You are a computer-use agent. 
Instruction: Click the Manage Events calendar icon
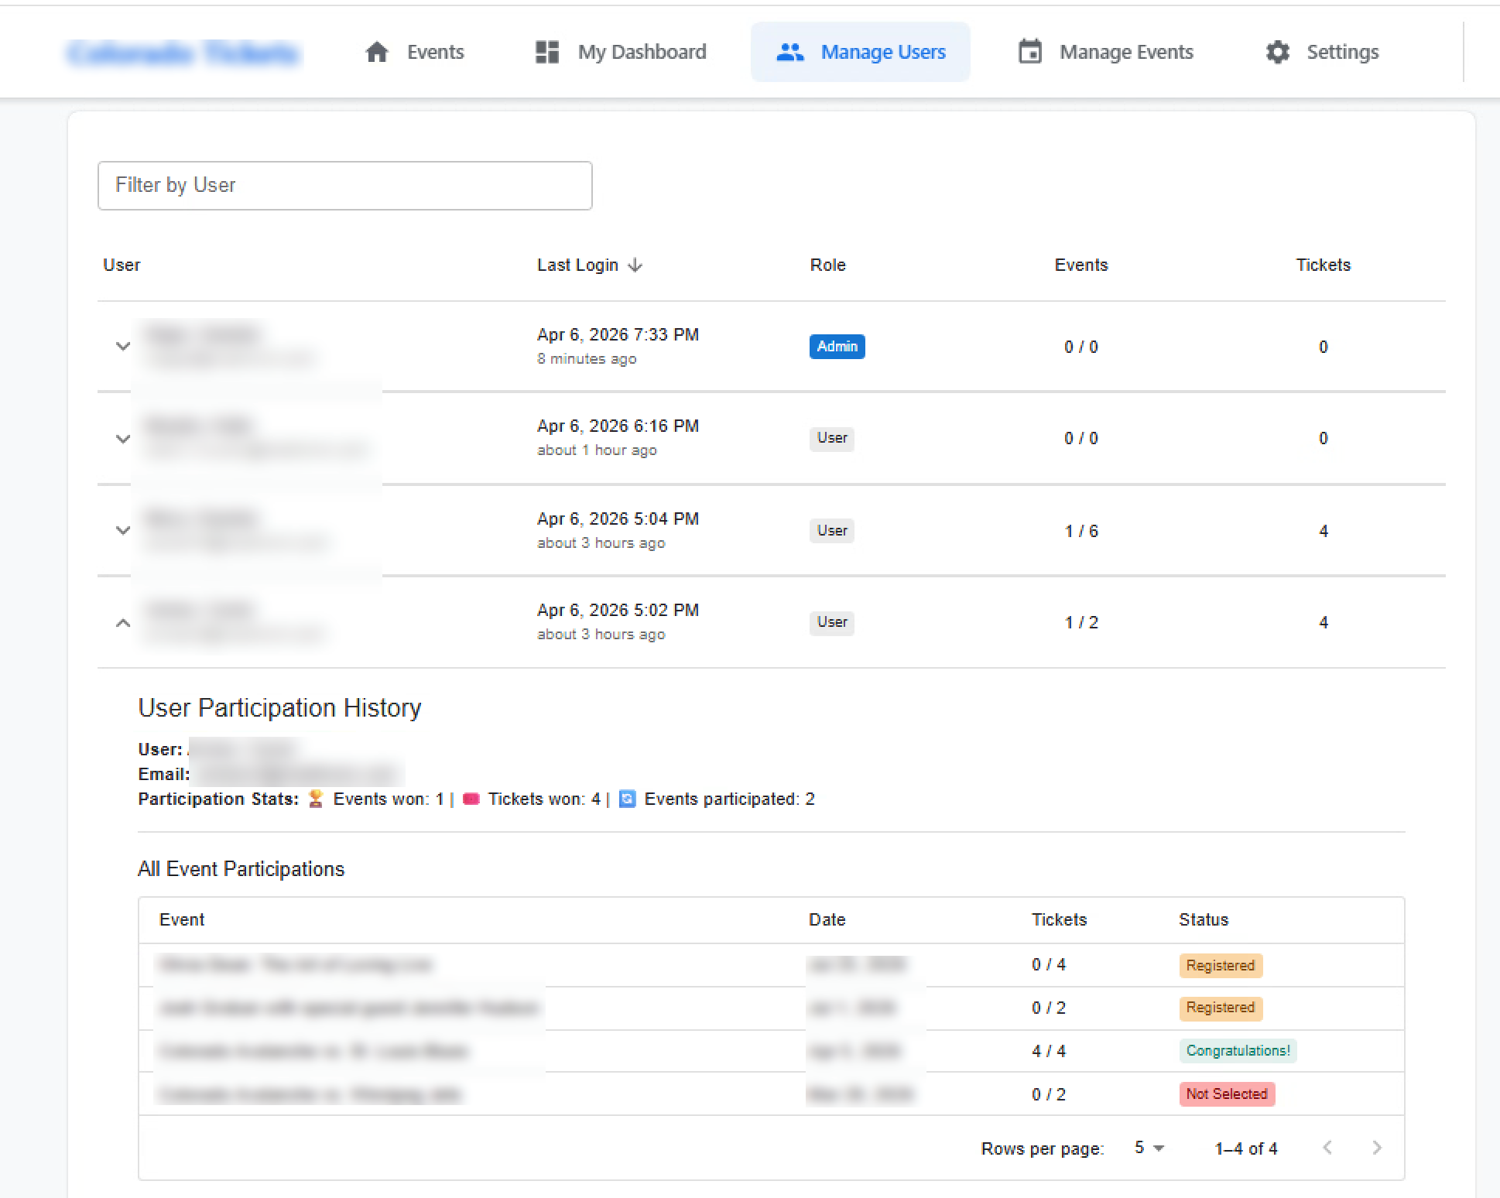tap(1029, 52)
